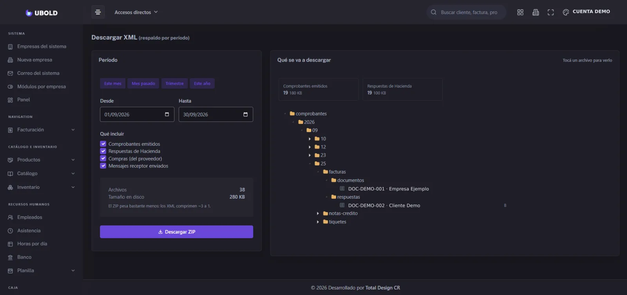The height and width of the screenshot is (295, 627).
Task: Open Empresas del sistema menu item
Action: point(42,46)
